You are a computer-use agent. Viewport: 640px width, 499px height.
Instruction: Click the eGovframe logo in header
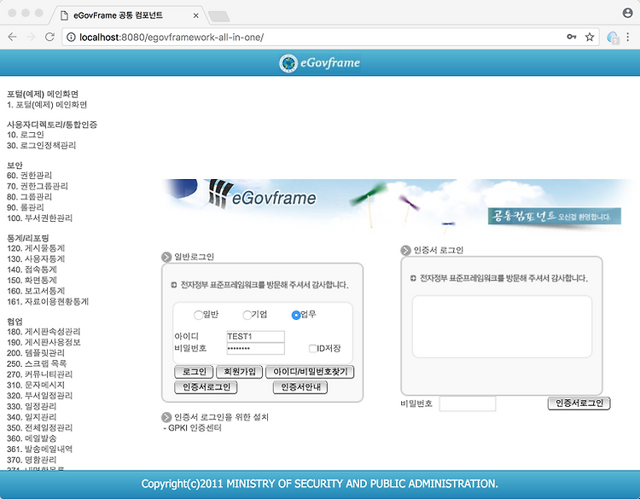coord(320,63)
